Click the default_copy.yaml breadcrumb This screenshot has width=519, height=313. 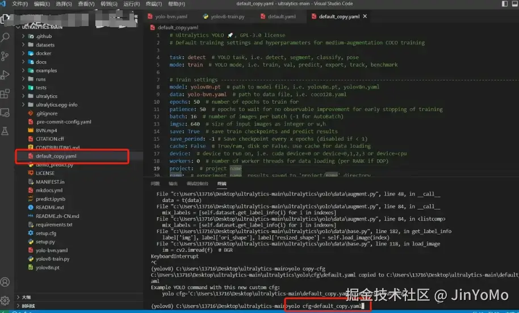coord(178,27)
